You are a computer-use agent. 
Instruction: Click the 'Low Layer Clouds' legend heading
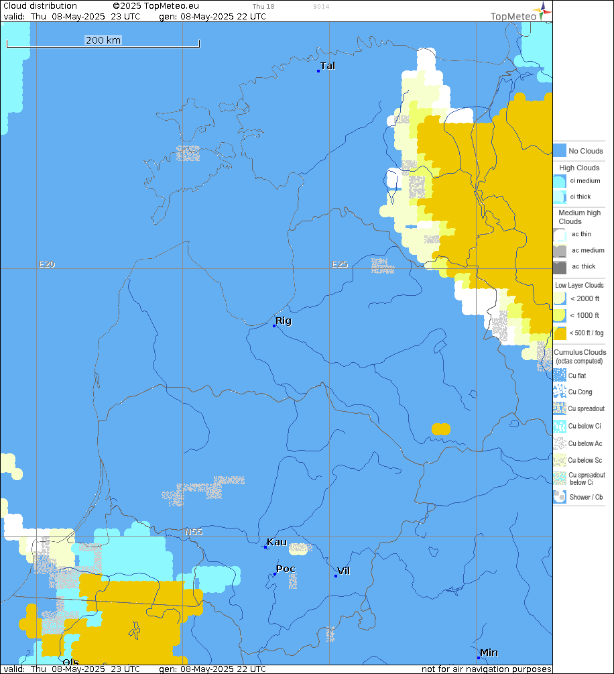tap(579, 285)
